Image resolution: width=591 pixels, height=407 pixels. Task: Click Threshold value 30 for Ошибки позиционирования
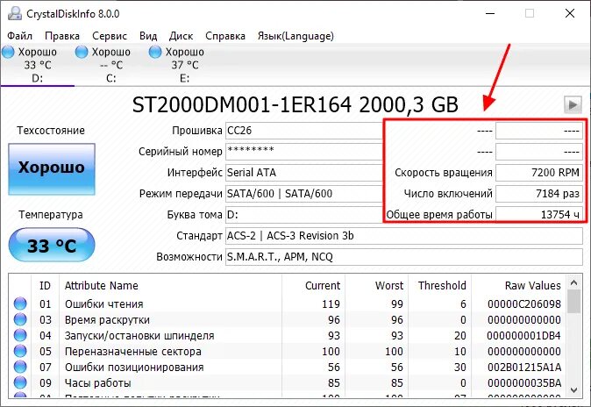tap(459, 367)
